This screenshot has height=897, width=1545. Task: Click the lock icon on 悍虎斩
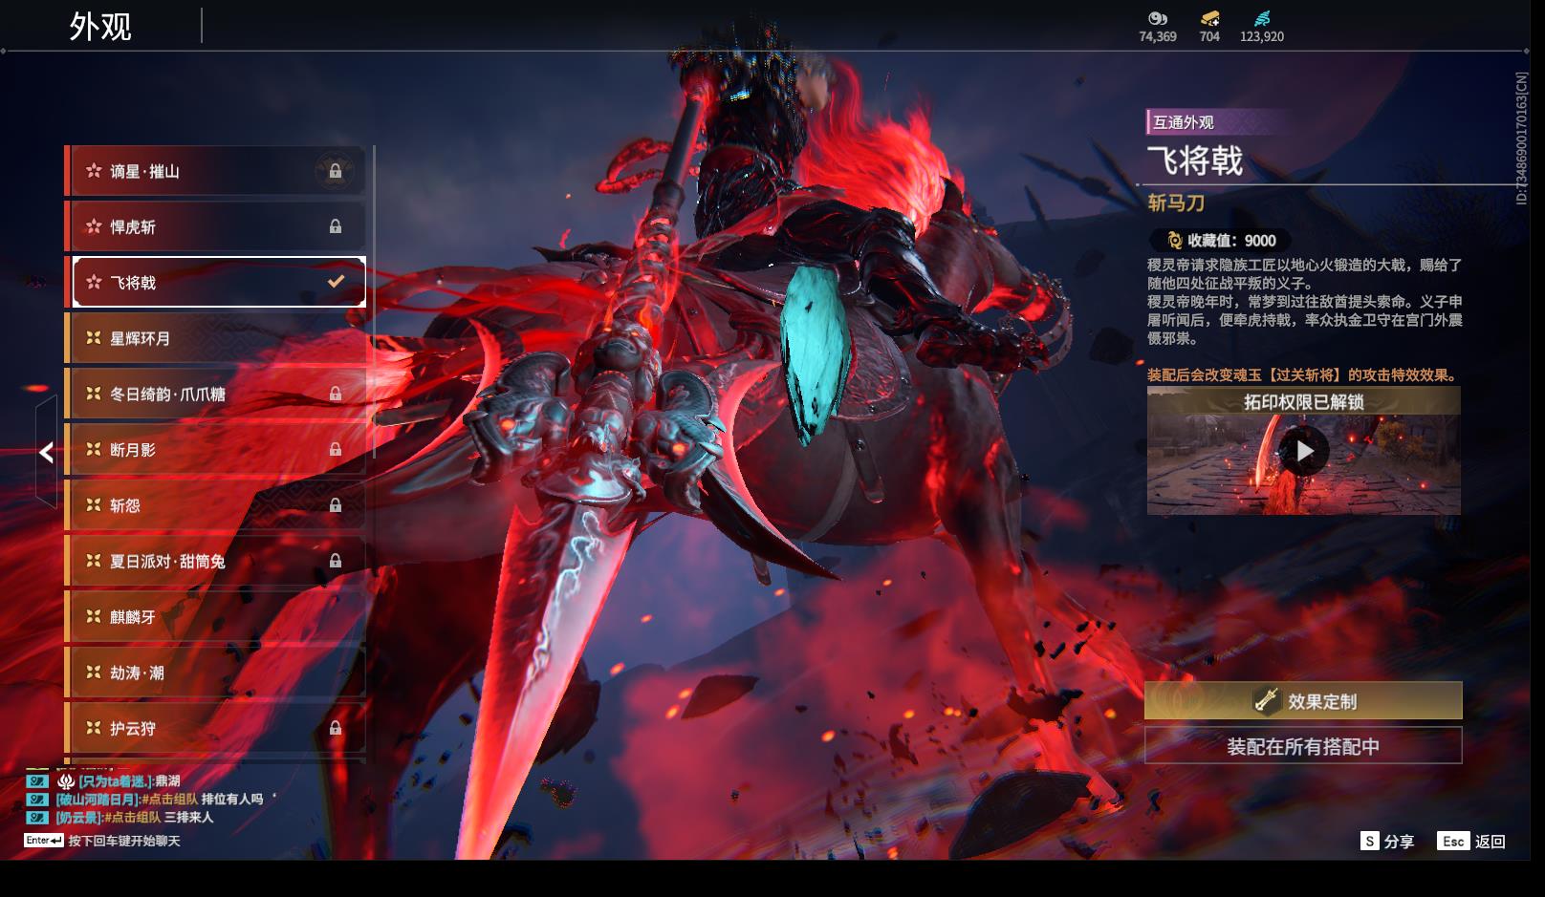(336, 226)
